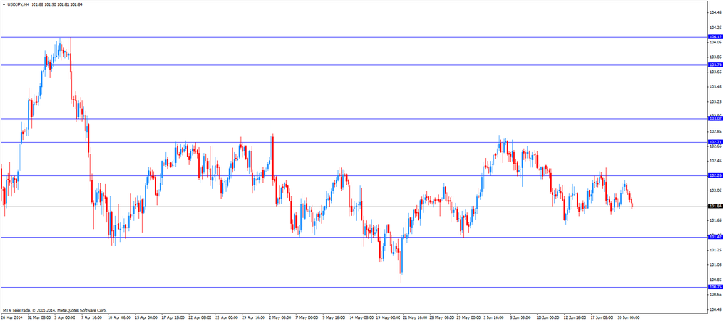Image resolution: width=724 pixels, height=321 pixels.
Task: Click the 101.25 value on price scale
Action: click(x=716, y=250)
